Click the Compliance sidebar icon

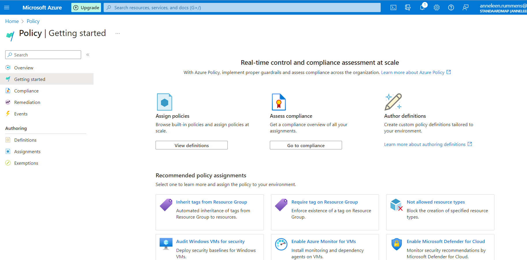[8, 91]
